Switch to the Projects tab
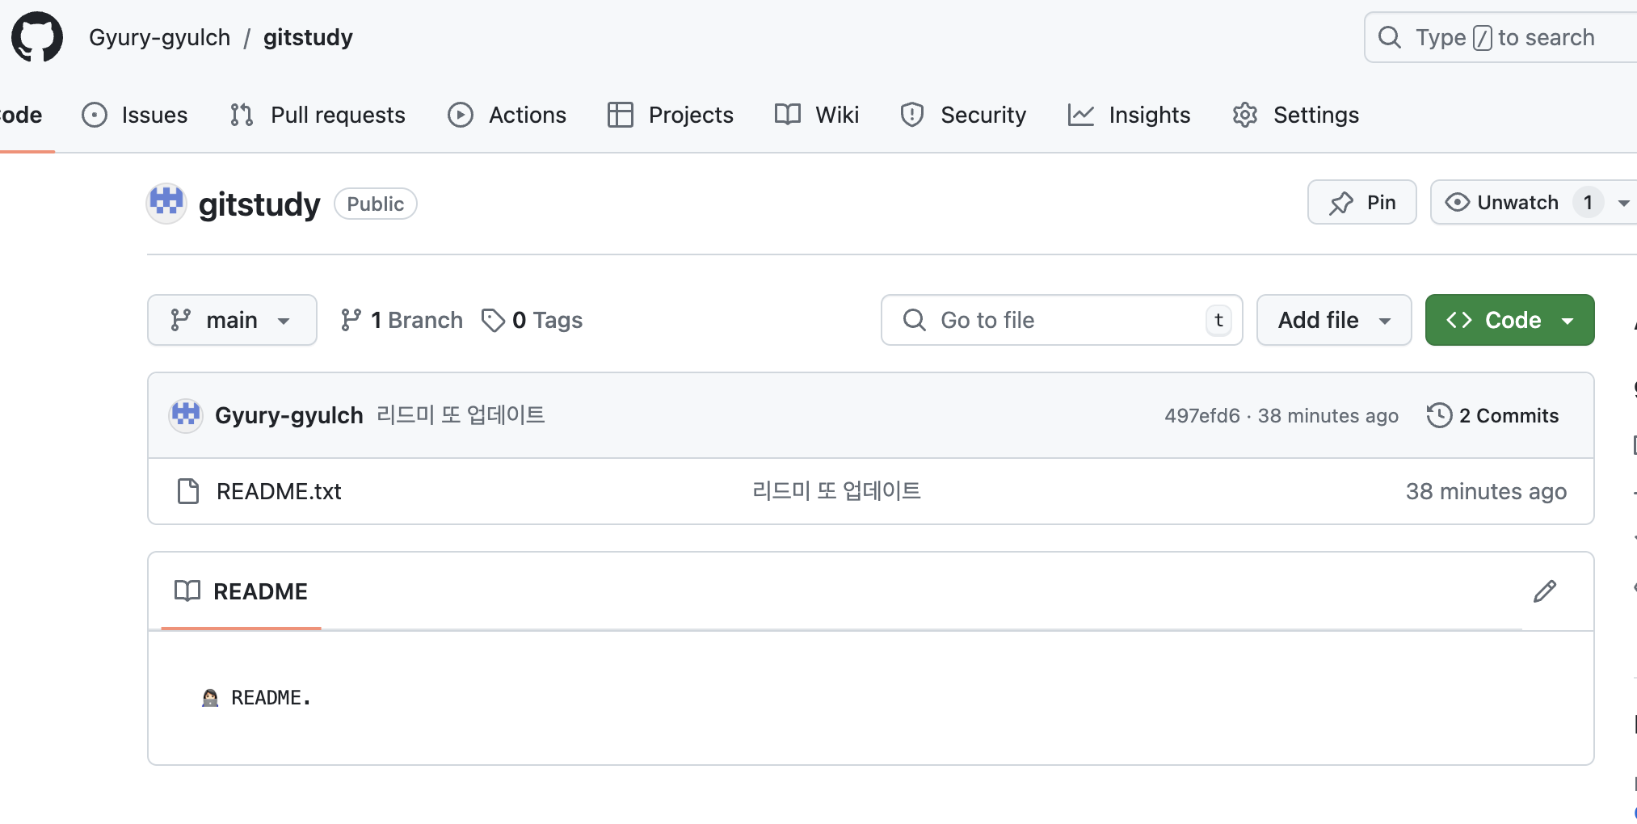The height and width of the screenshot is (824, 1637). click(671, 115)
